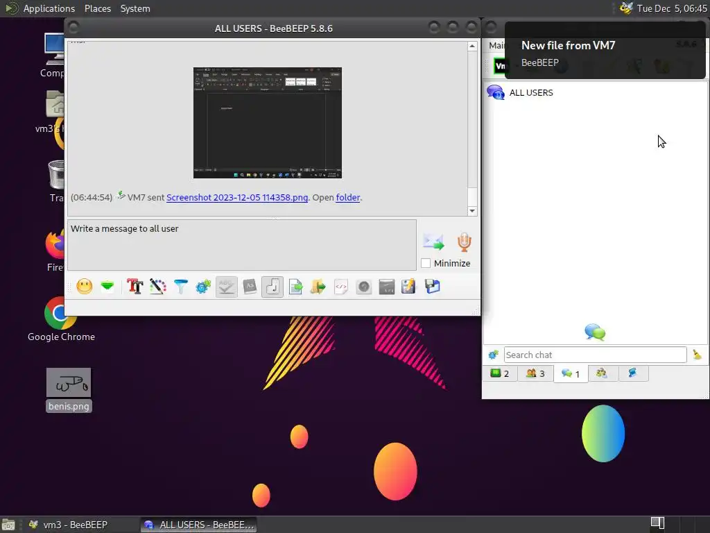Click the Search chat field
Screen dimensions: 710x533
pyautogui.click(x=595, y=355)
